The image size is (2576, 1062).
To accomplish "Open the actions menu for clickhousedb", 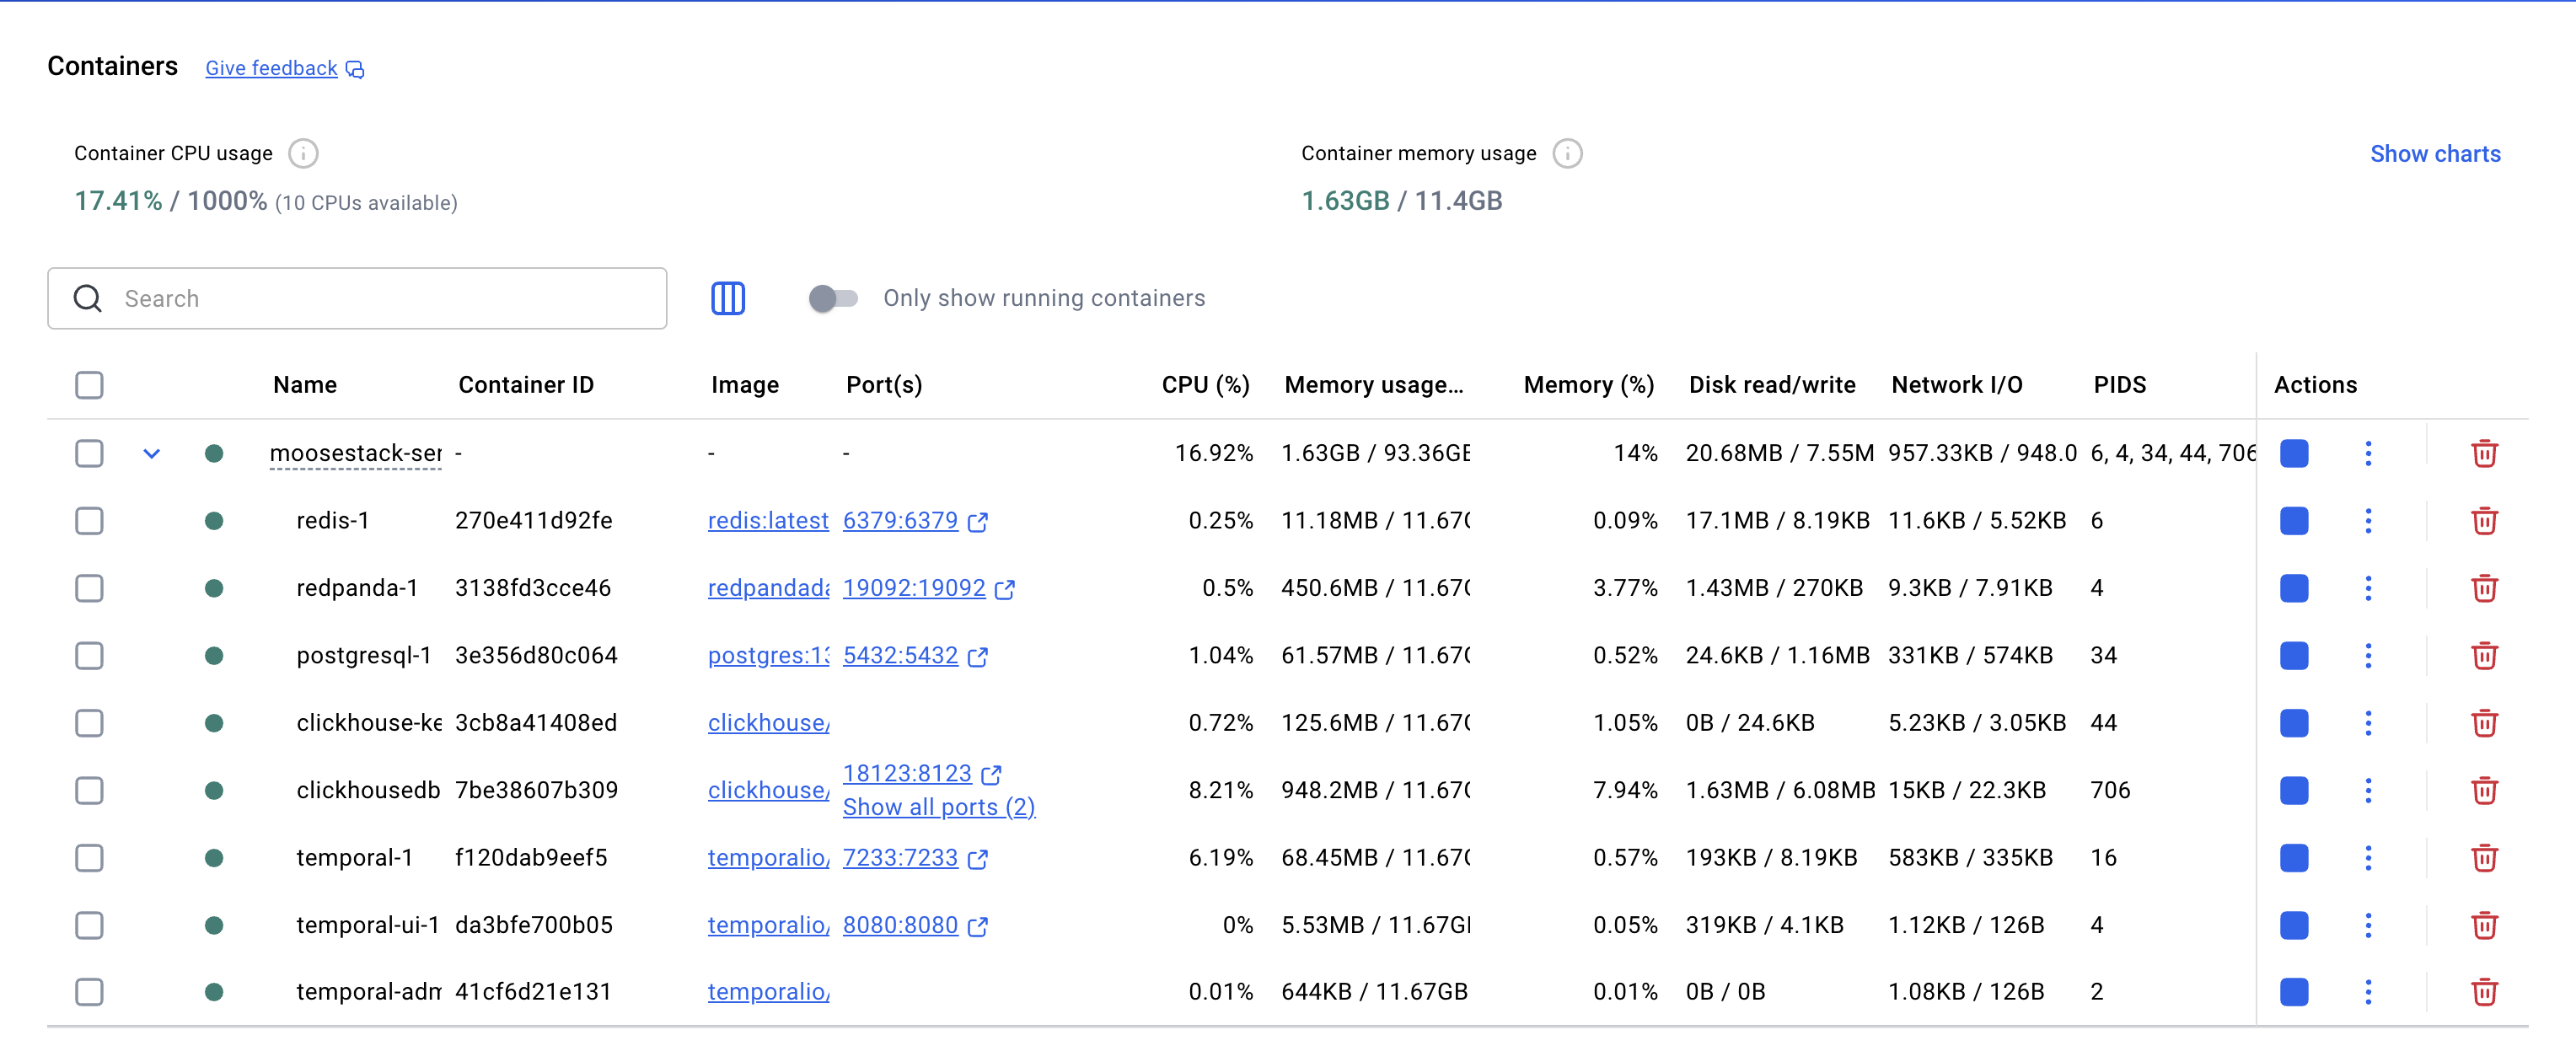I will point(2368,790).
